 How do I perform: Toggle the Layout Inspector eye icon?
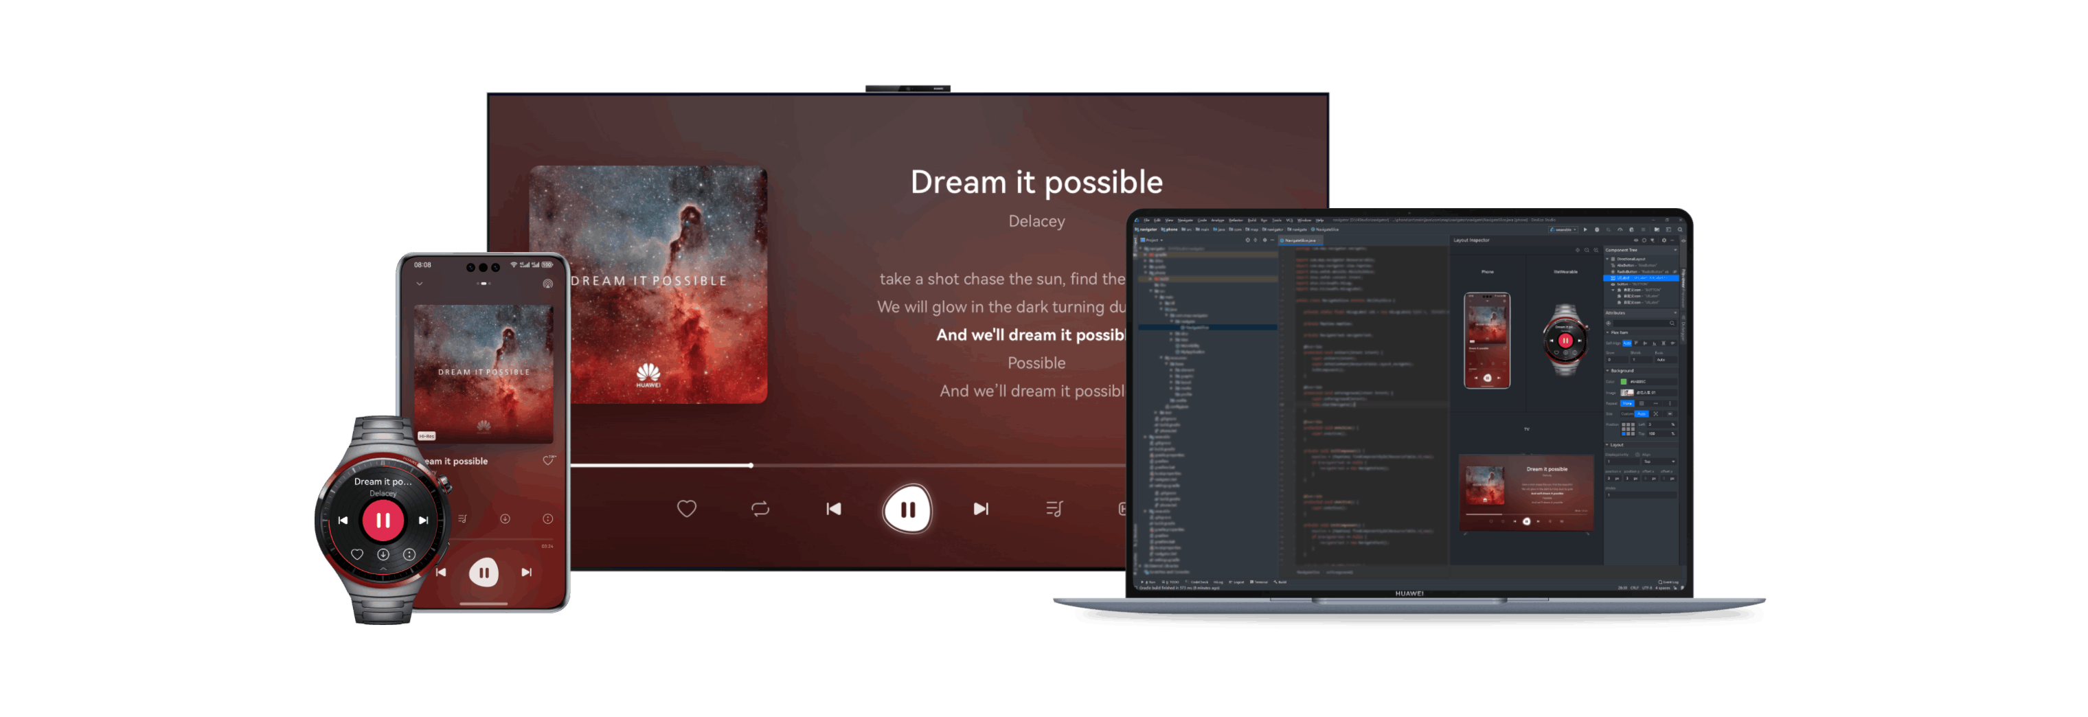(1637, 240)
